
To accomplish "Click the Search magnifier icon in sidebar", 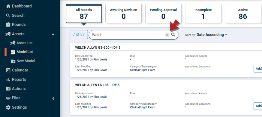I will [8, 16].
